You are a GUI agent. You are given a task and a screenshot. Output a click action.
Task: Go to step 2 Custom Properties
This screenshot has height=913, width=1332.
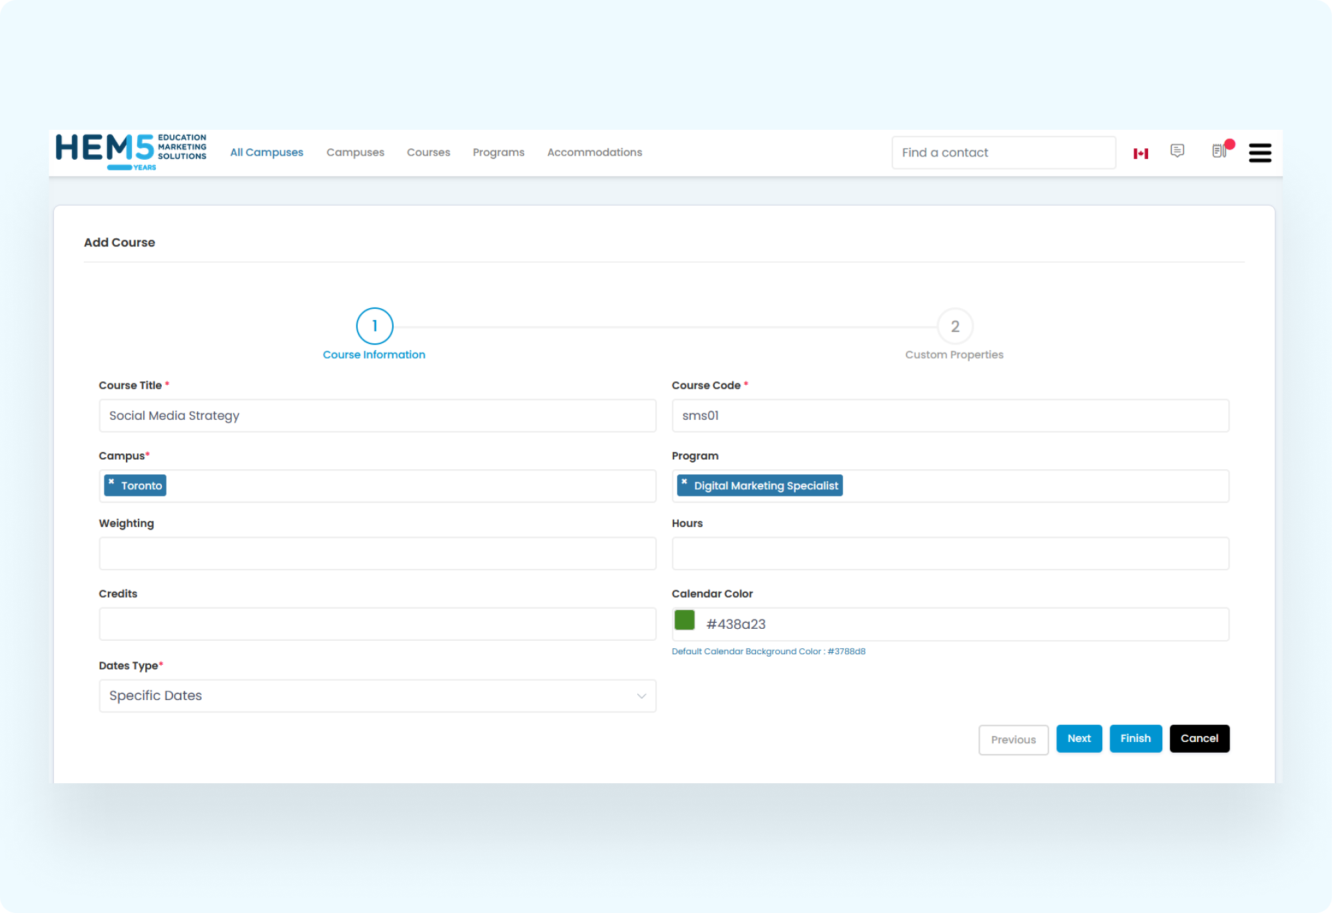954,327
